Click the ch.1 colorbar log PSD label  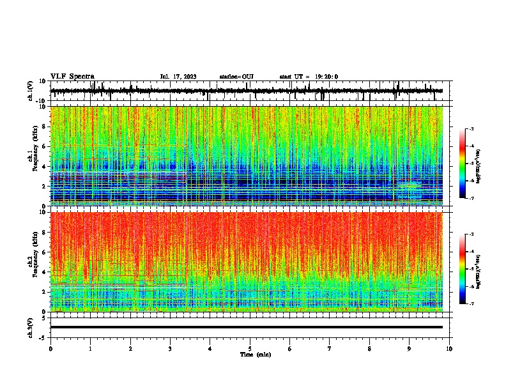click(478, 166)
